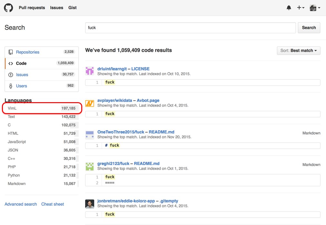Click the Search button

tap(309, 28)
